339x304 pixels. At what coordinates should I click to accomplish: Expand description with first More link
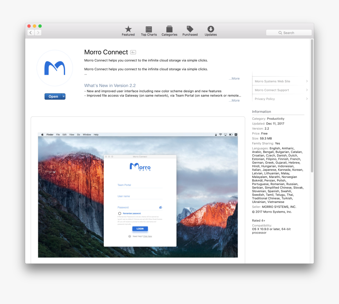tap(234, 79)
